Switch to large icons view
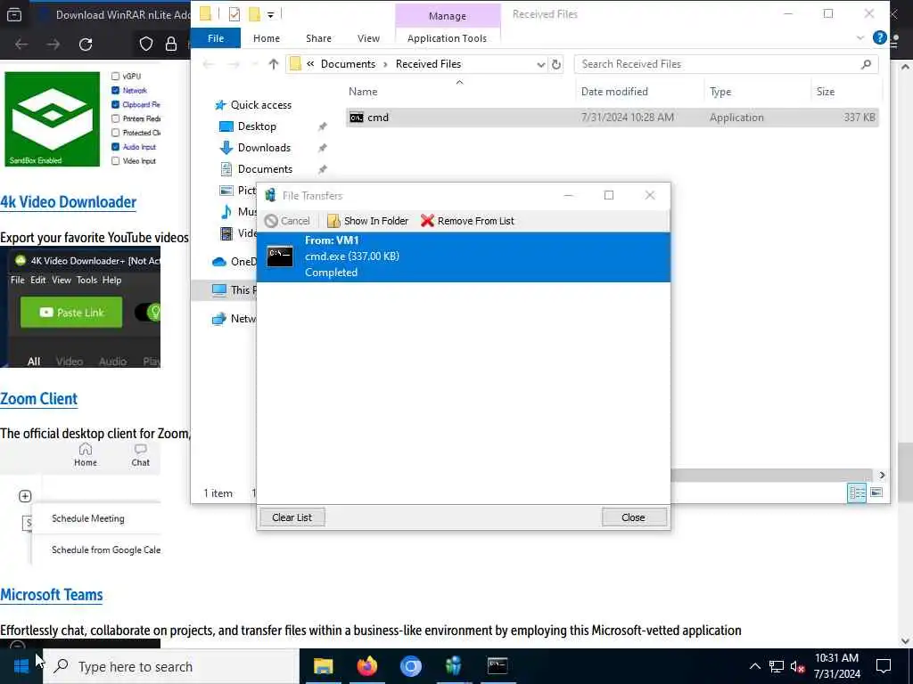Image resolution: width=913 pixels, height=684 pixels. (876, 493)
